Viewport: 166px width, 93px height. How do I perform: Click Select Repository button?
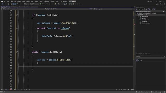point(156,92)
